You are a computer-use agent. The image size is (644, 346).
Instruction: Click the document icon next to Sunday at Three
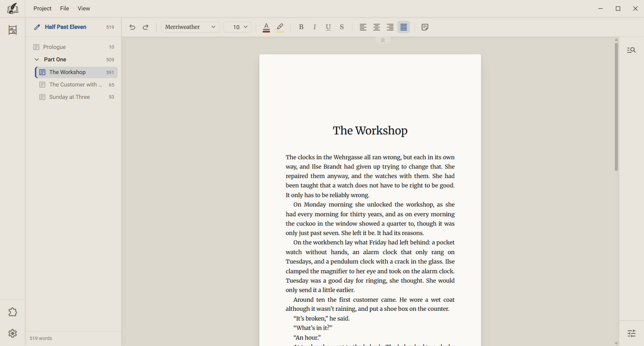pos(42,97)
